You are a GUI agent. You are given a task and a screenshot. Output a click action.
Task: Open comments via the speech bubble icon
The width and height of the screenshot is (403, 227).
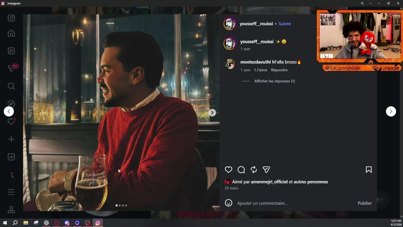pos(241,170)
